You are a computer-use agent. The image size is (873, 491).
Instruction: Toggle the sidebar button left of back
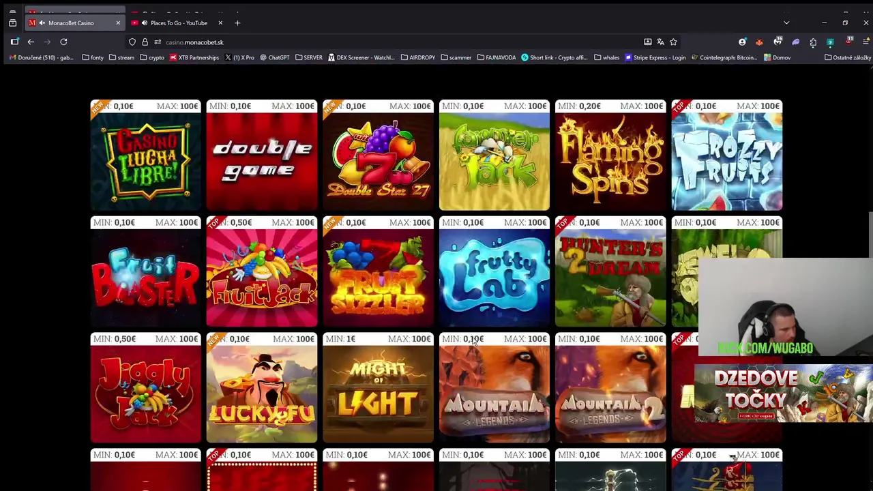[x=14, y=42]
